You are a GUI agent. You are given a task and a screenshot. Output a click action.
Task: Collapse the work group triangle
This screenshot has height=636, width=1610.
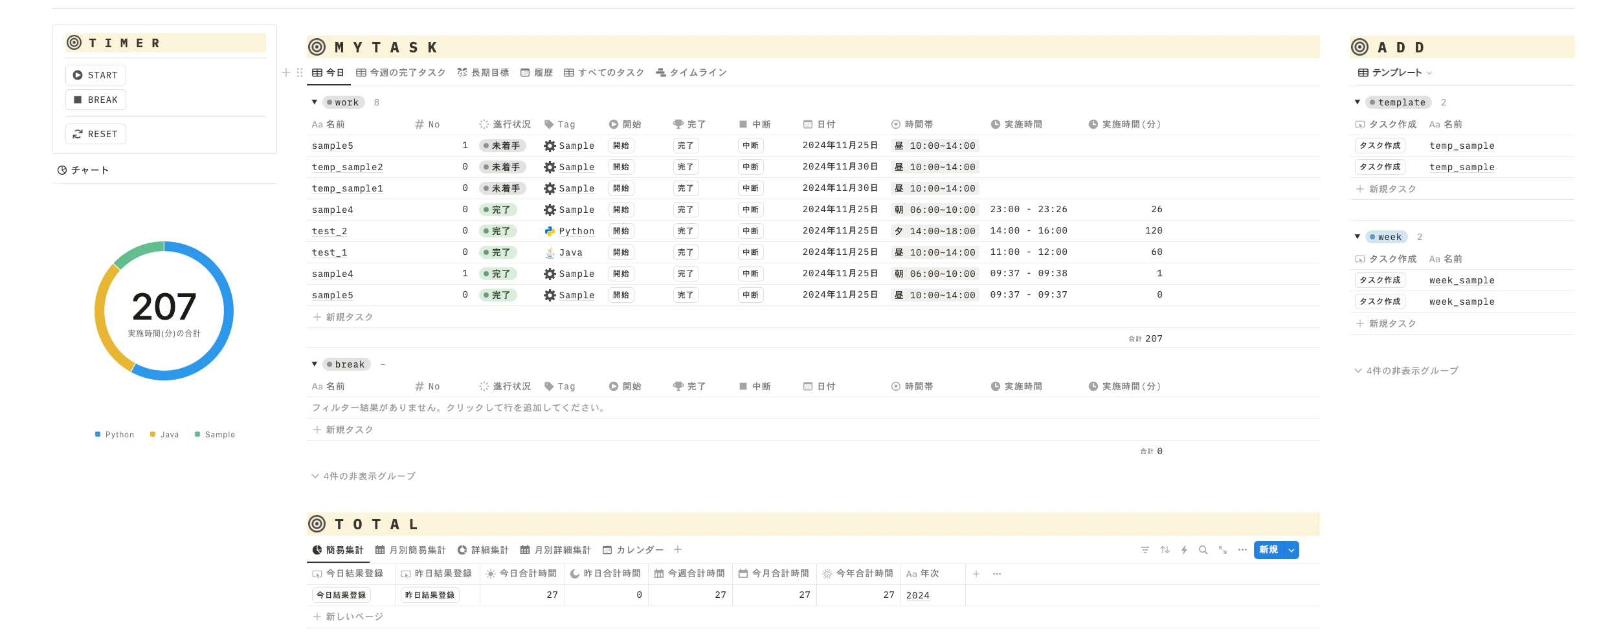(315, 102)
